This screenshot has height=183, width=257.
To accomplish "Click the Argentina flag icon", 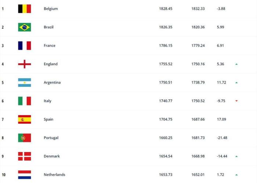I will [x=25, y=82].
